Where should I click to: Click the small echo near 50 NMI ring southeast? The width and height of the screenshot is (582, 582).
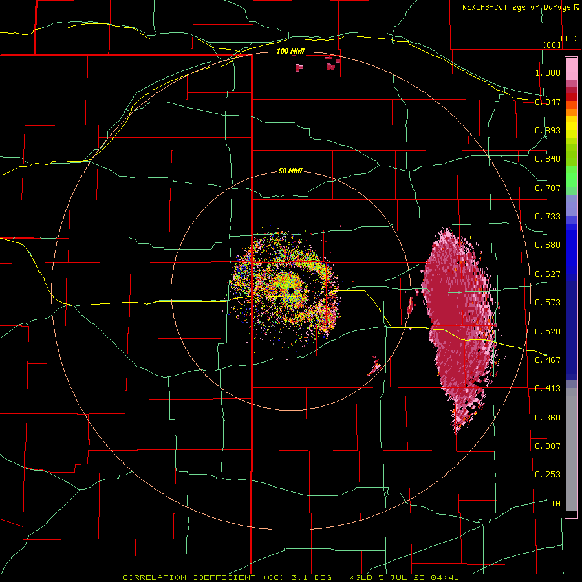pos(375,365)
